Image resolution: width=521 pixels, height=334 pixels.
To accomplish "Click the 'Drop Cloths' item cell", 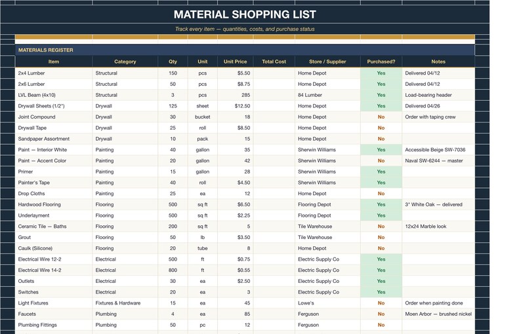I will coord(54,193).
